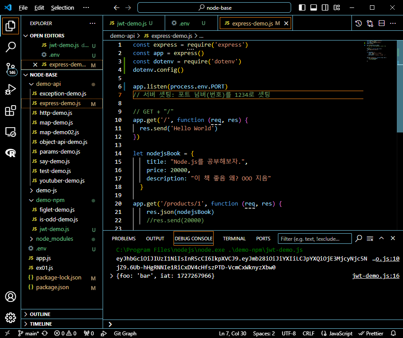
Task: Maximize the panel with the up chevron
Action: point(381,239)
